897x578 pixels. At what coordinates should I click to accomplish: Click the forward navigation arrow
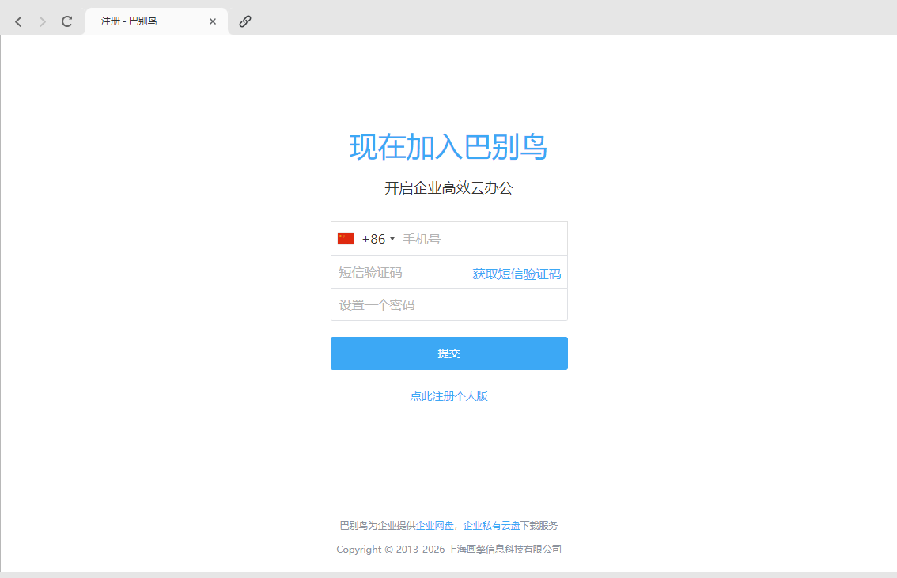(x=43, y=21)
